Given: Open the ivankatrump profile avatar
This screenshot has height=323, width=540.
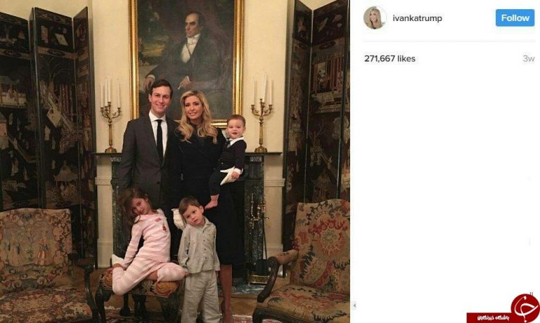Looking at the screenshot, I should point(374,18).
